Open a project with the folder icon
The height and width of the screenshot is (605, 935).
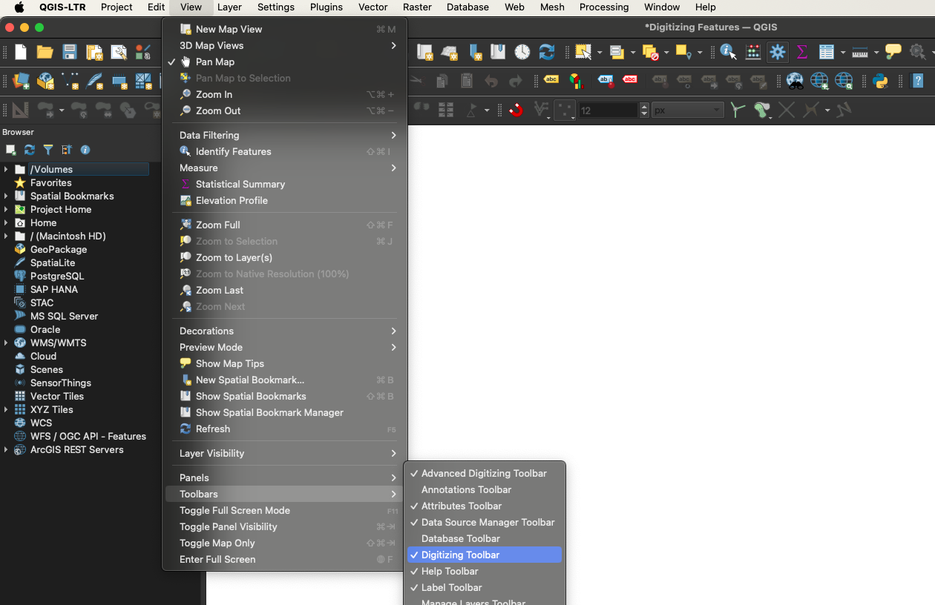pyautogui.click(x=45, y=52)
